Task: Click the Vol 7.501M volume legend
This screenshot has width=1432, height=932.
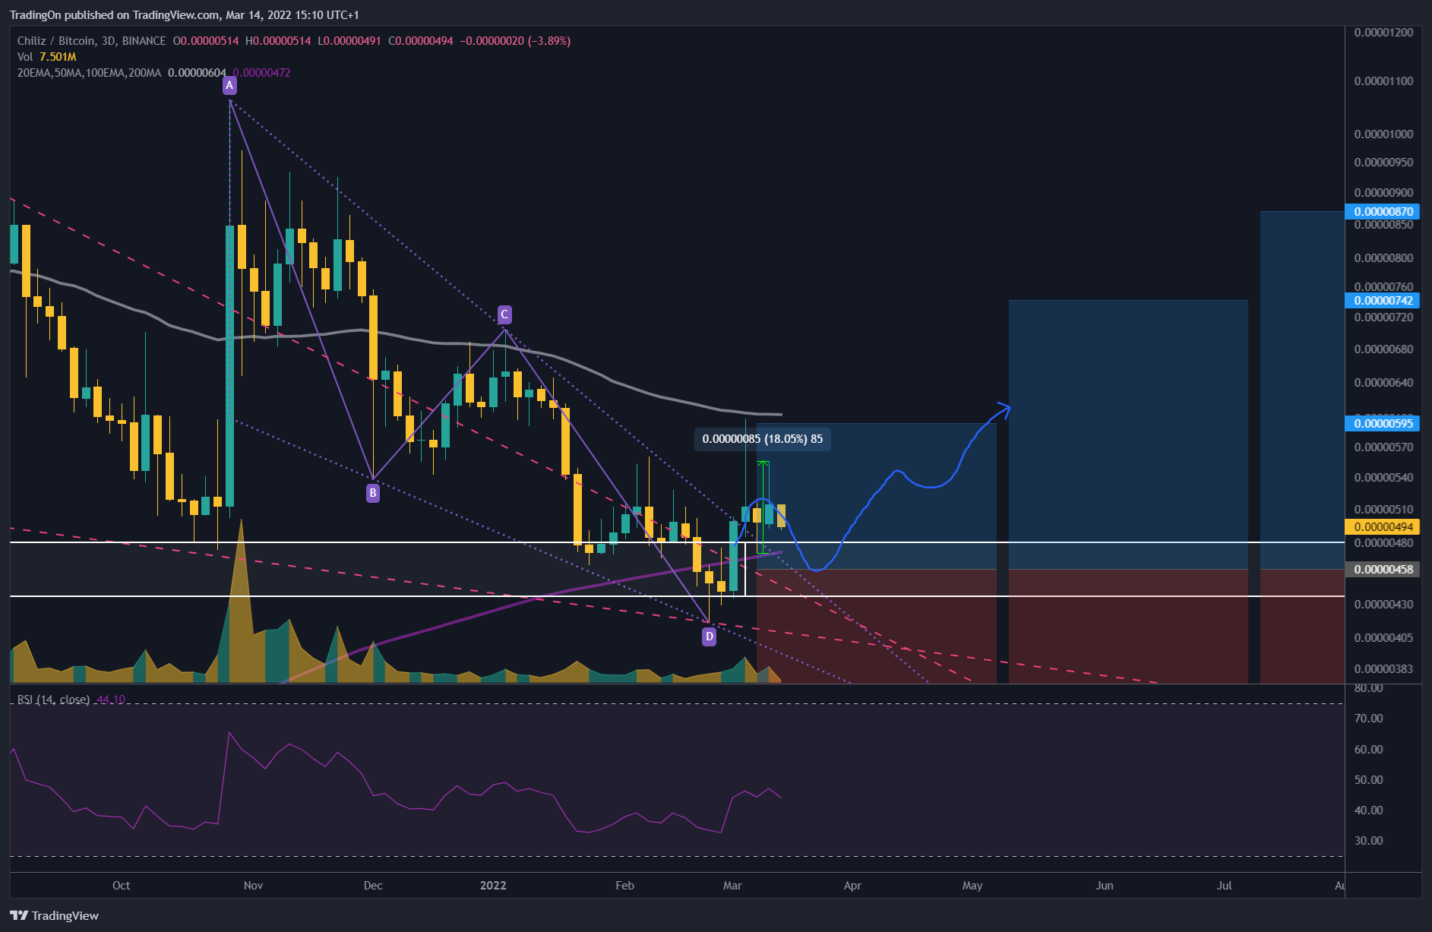Action: coord(47,57)
